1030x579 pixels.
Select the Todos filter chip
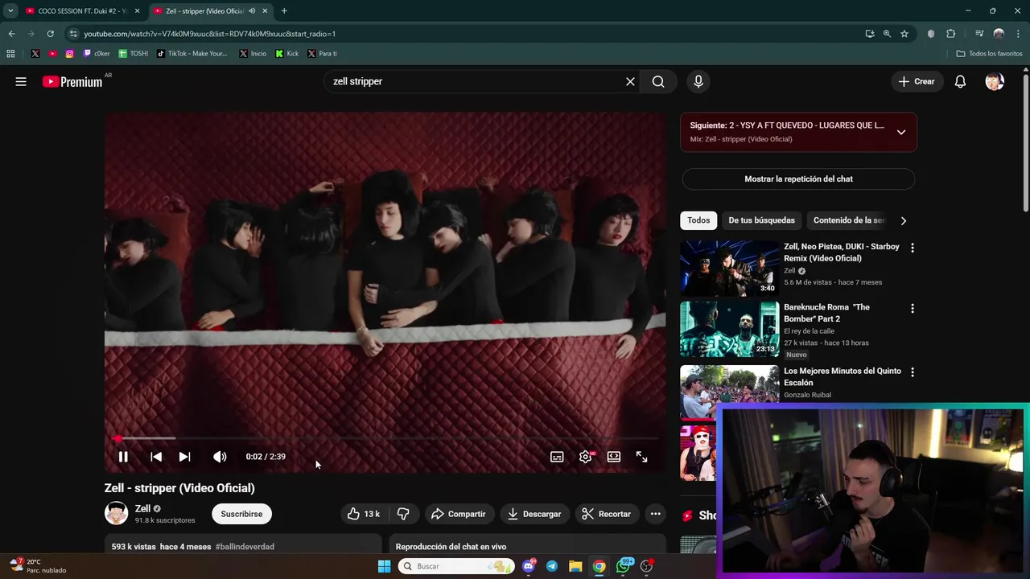(x=698, y=220)
